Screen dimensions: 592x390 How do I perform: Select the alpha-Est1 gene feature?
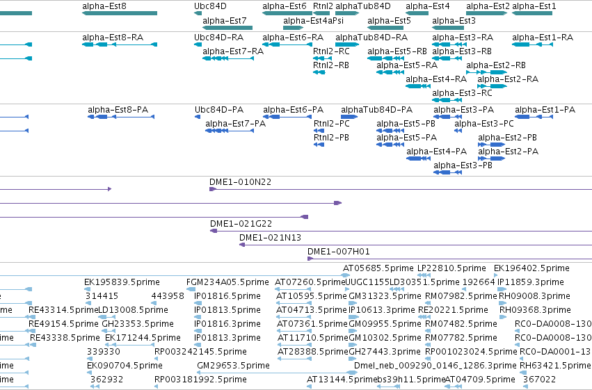click(532, 13)
